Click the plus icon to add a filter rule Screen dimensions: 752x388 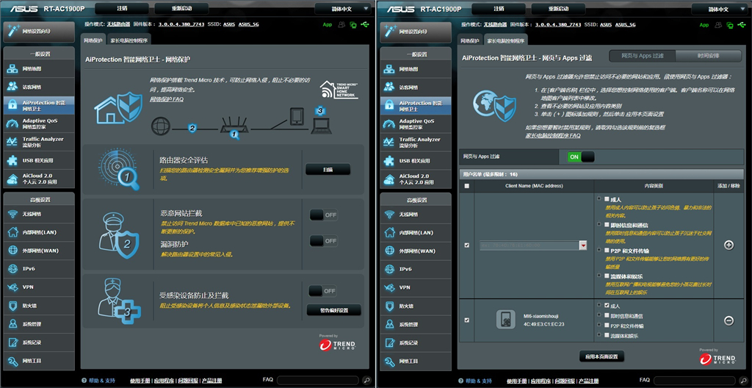[728, 245]
